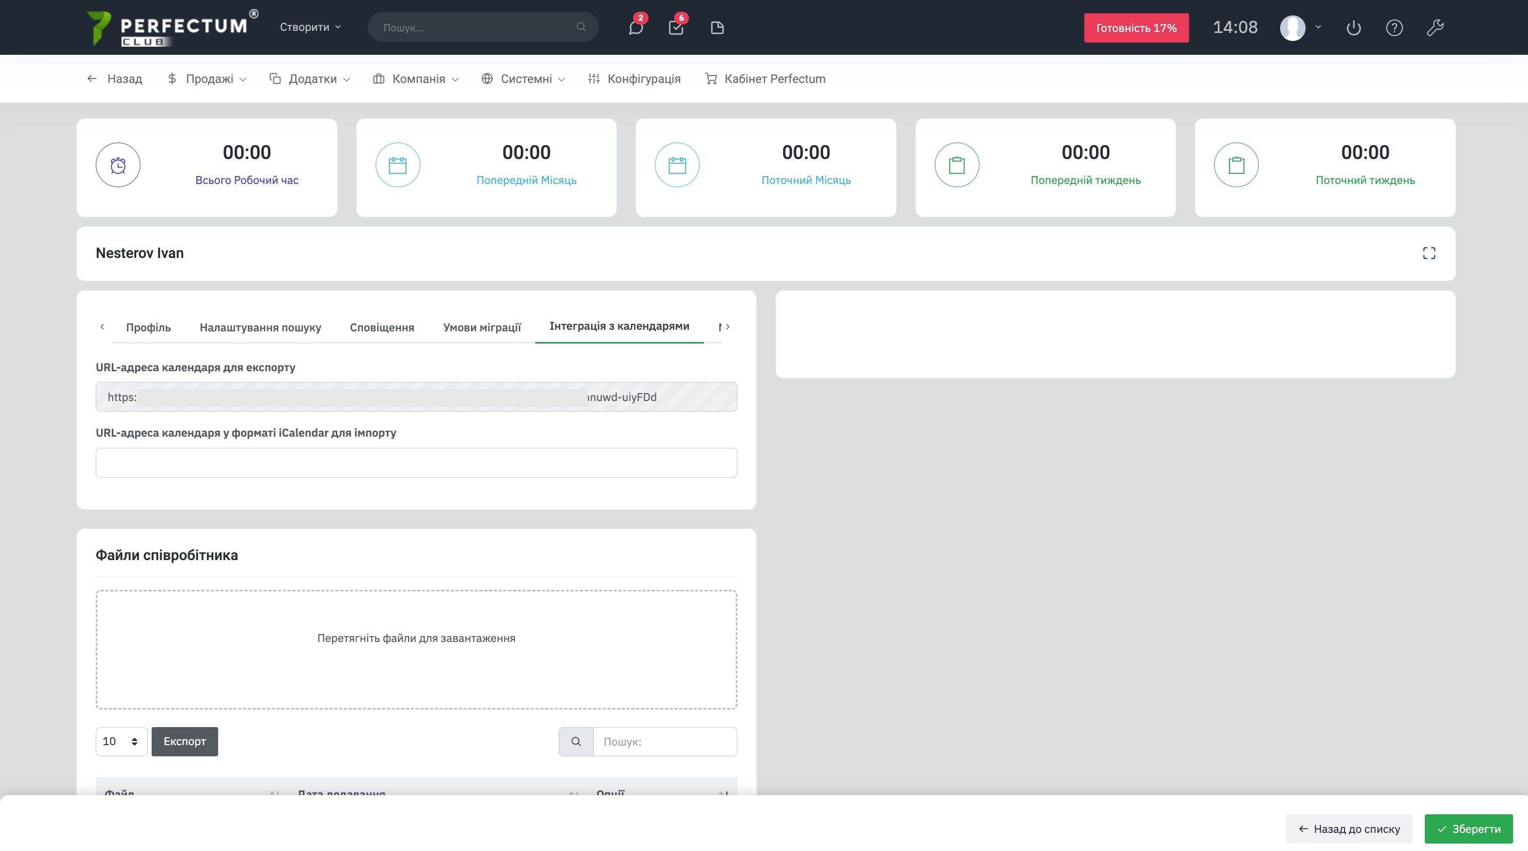The image size is (1528, 851).
Task: Click the Зберегти button
Action: click(x=1468, y=829)
